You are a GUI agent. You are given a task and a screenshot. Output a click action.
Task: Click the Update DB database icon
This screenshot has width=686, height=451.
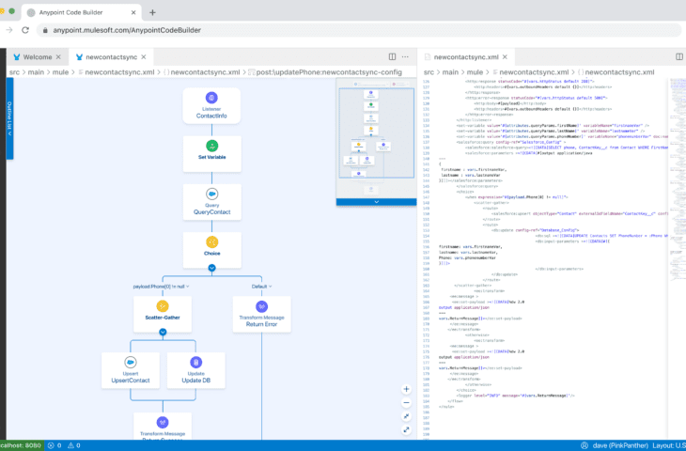pos(196,362)
